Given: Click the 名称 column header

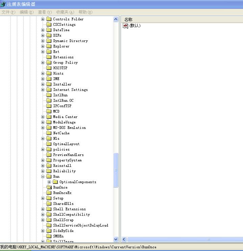Looking at the screenshot, I should coord(182,20).
